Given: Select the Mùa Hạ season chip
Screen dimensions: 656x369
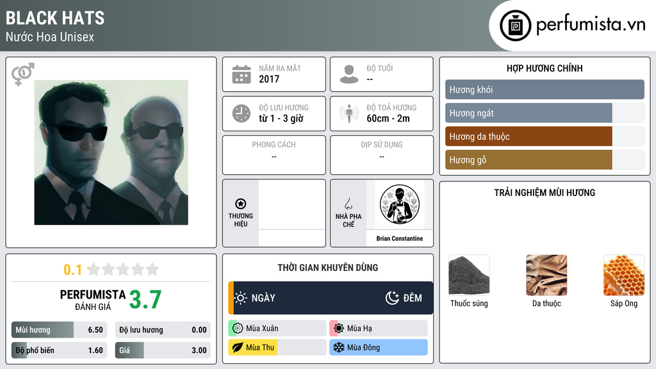Looking at the screenshot, I should point(379,329).
